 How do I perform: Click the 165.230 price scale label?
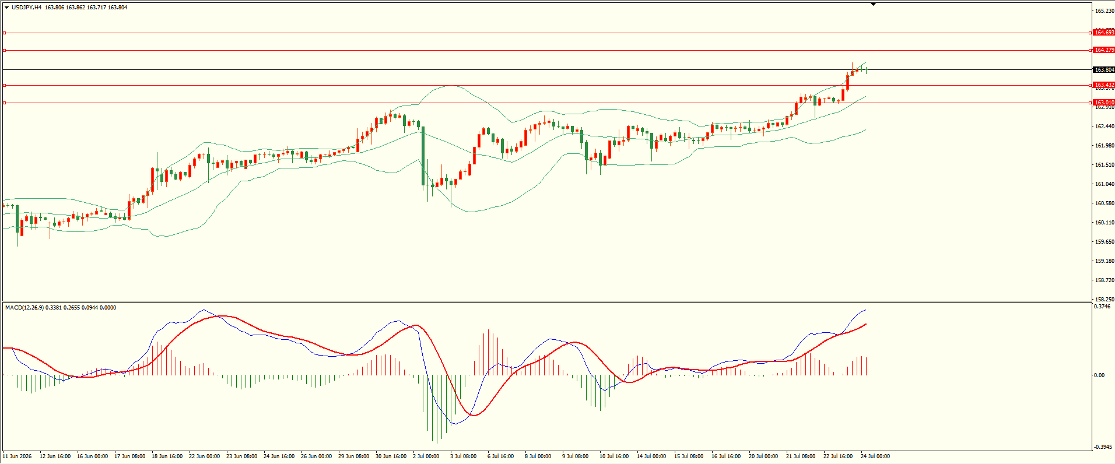coord(1105,11)
